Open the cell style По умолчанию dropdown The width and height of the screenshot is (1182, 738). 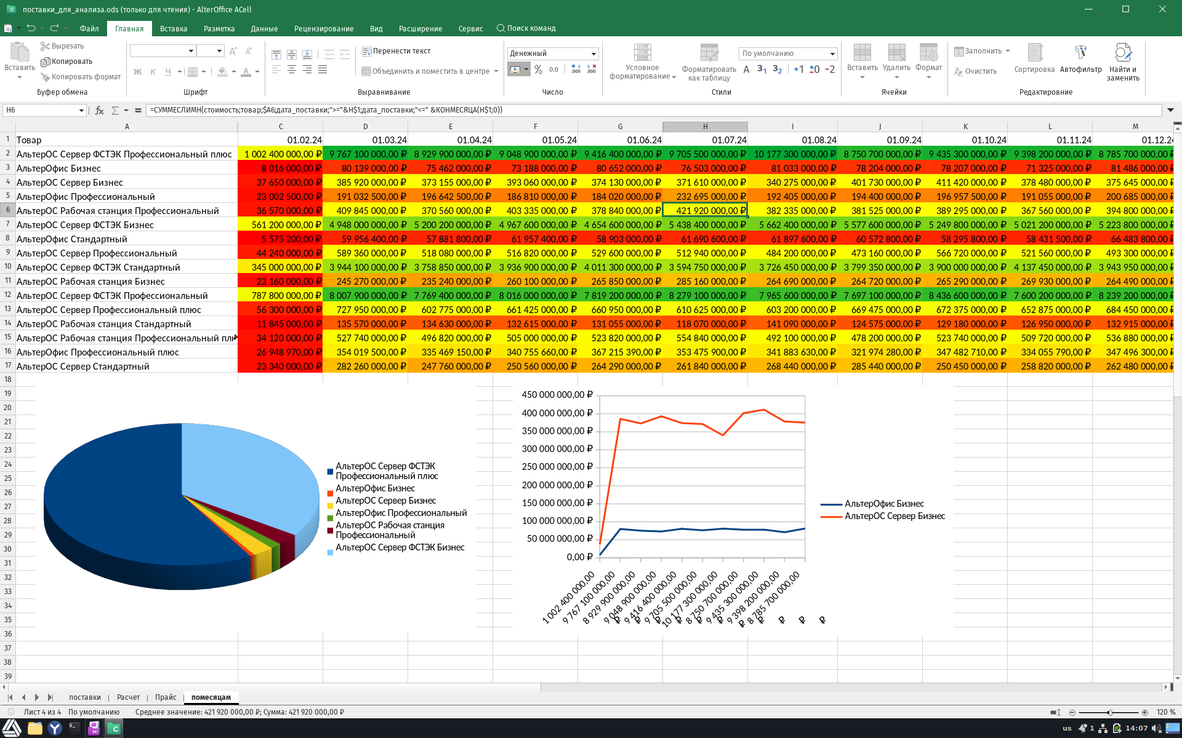832,54
